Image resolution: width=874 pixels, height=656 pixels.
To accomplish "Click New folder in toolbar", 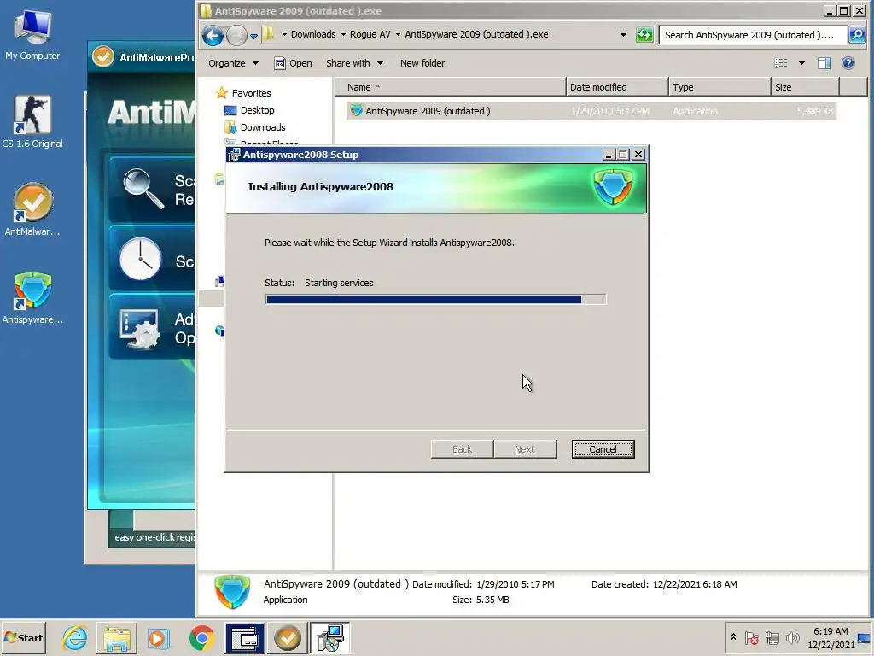I will click(422, 63).
